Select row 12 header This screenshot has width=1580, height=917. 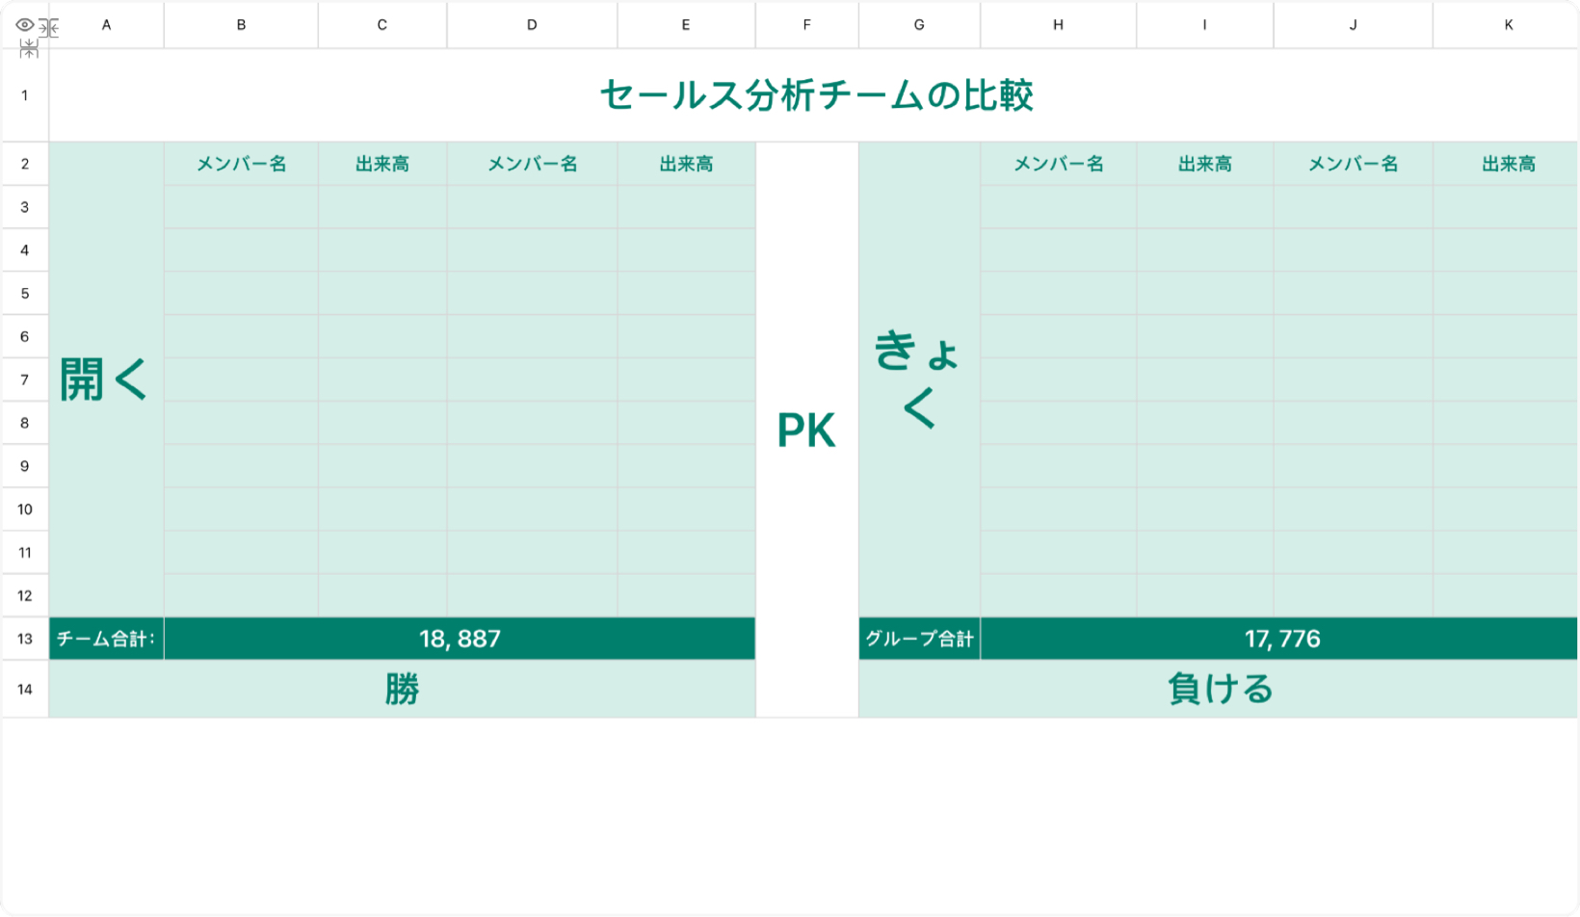pos(25,595)
